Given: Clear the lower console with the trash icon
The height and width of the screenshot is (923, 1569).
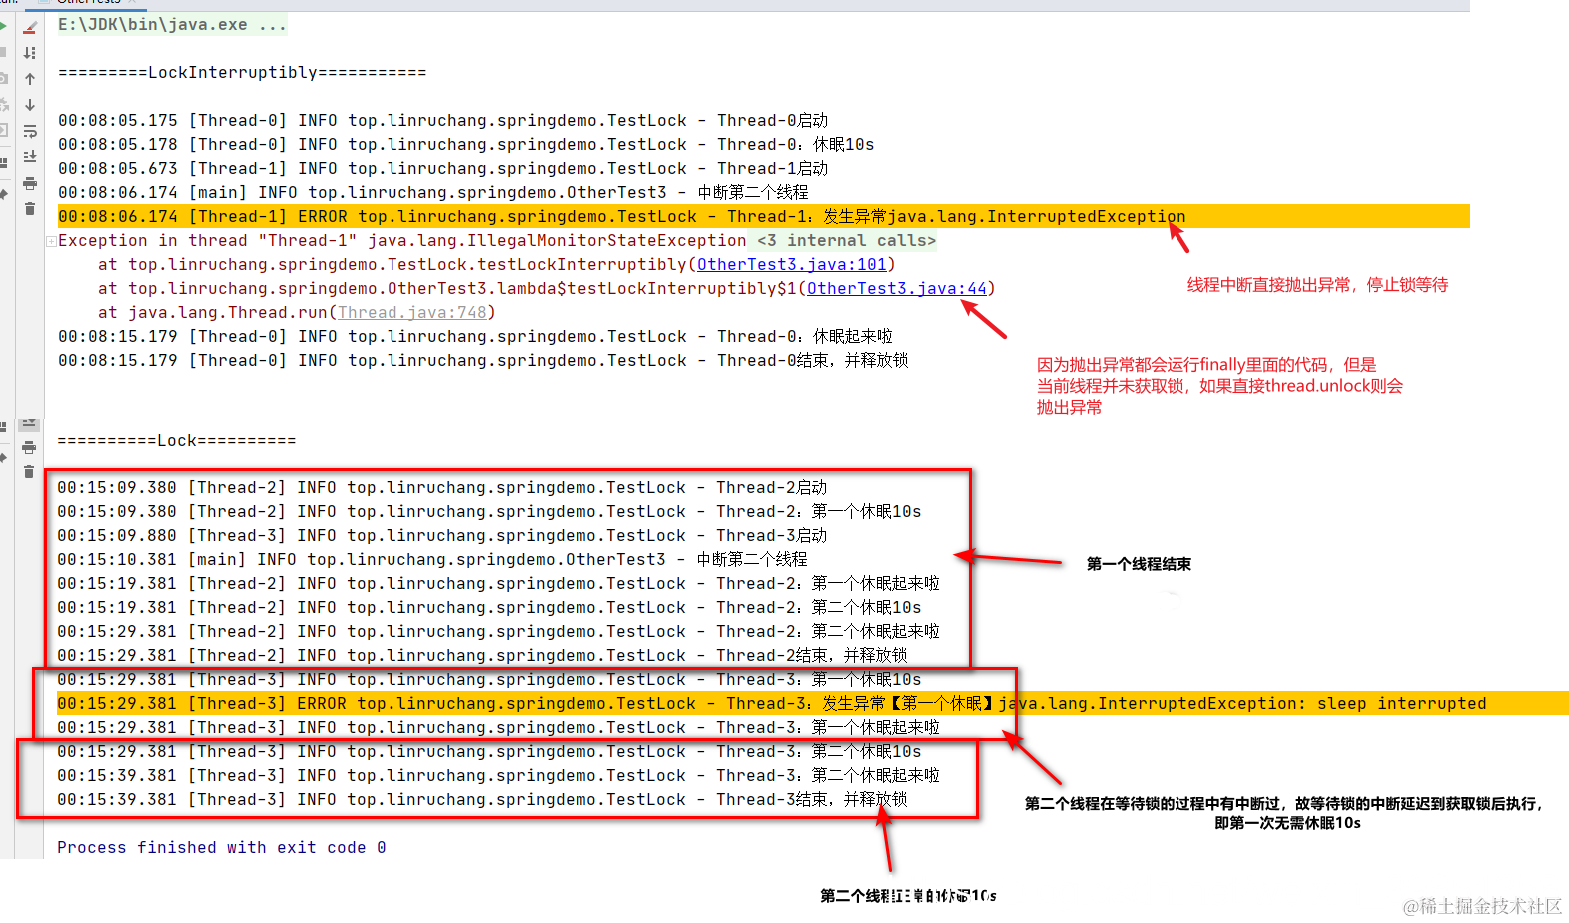Looking at the screenshot, I should coord(29,472).
